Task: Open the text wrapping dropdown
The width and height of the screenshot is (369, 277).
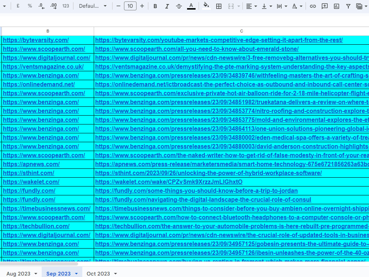Action: click(282, 6)
